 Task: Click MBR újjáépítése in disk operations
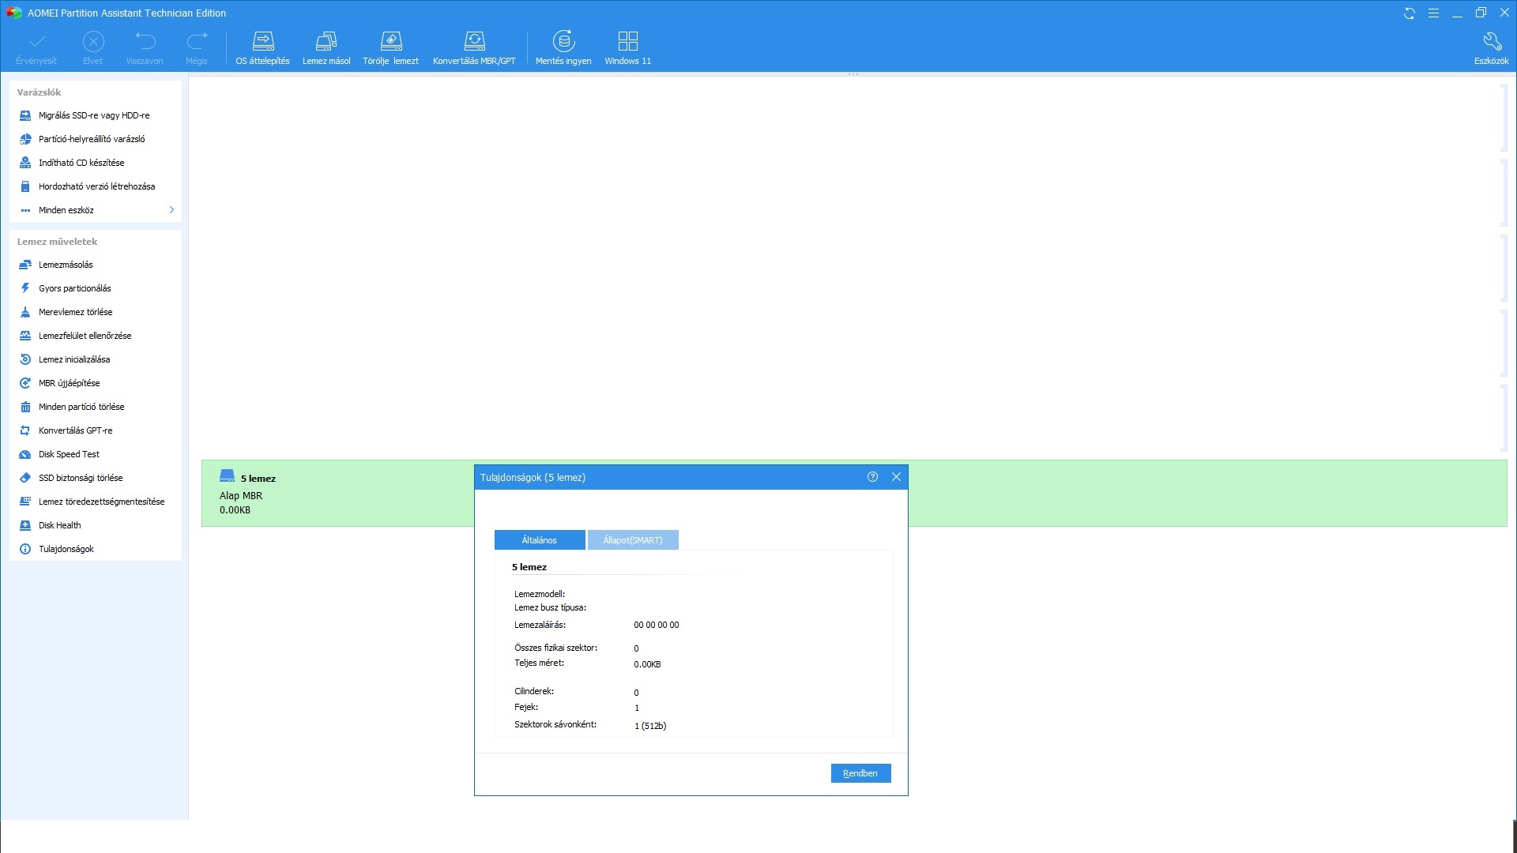pos(69,383)
